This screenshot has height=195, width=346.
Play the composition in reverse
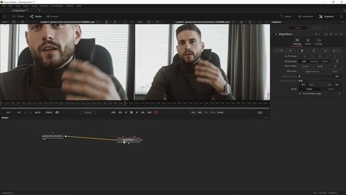click(126, 112)
